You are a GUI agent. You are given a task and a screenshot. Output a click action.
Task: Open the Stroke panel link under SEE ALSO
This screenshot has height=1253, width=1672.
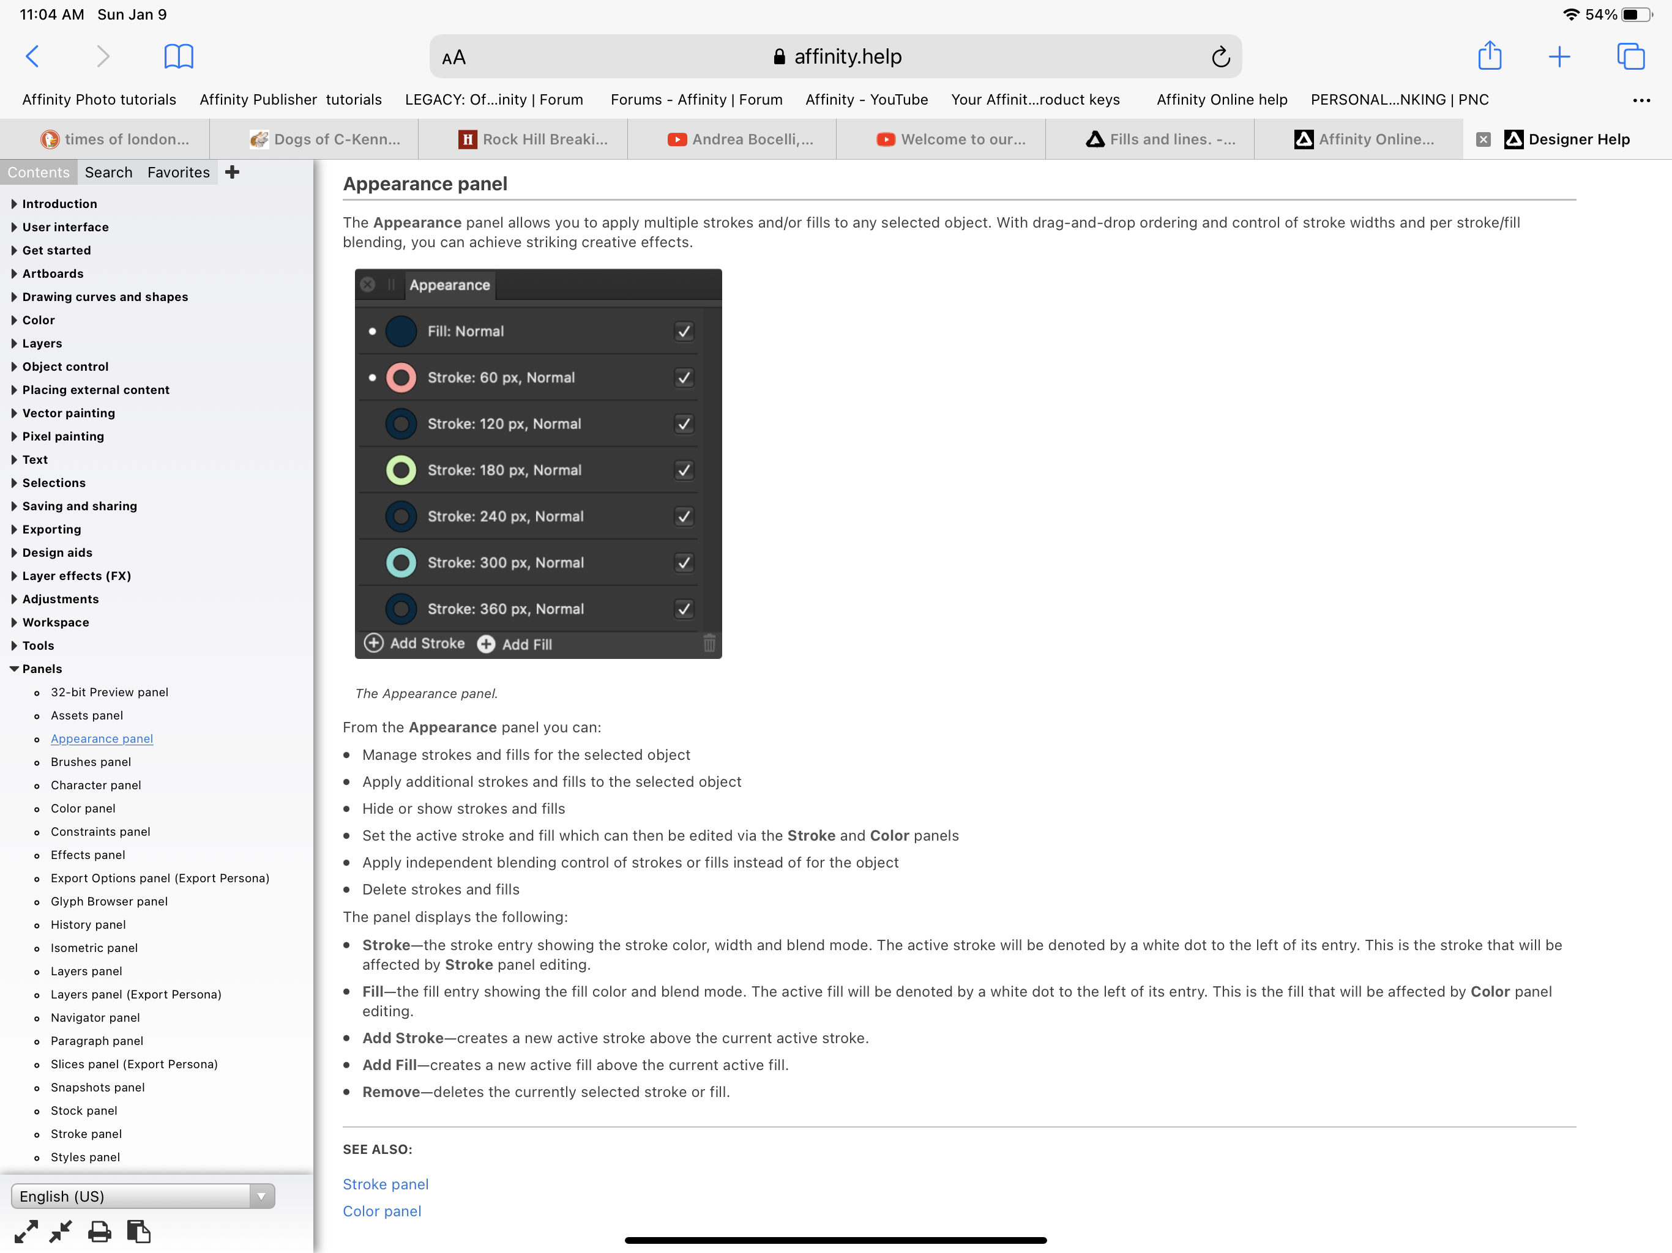tap(386, 1184)
